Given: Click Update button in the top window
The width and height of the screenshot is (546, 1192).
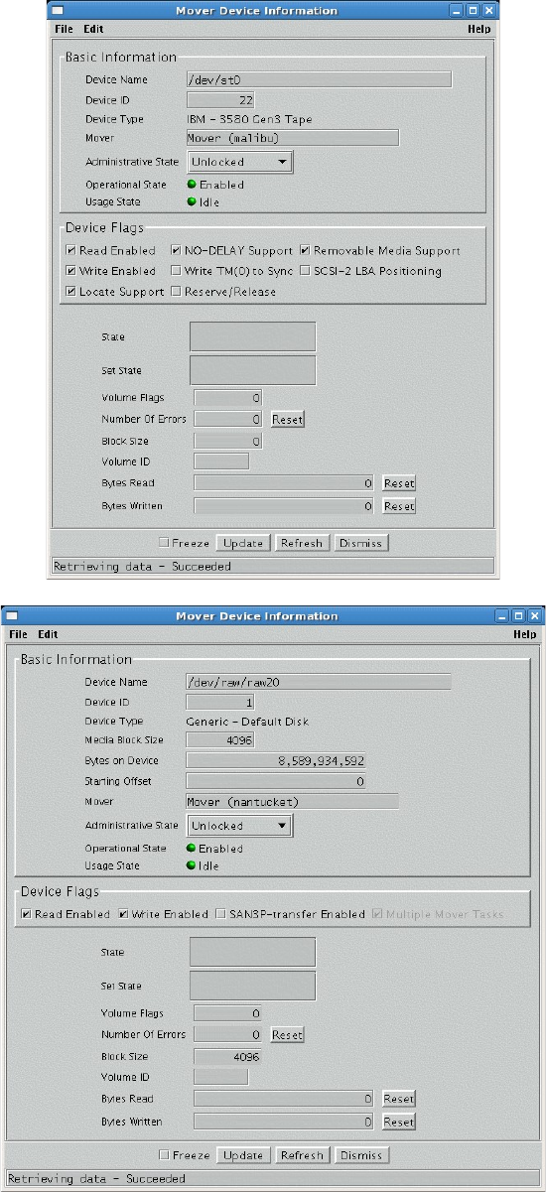Looking at the screenshot, I should [243, 543].
